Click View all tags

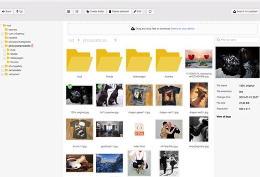coord(224,117)
